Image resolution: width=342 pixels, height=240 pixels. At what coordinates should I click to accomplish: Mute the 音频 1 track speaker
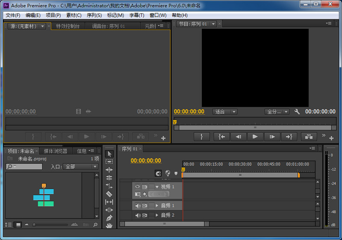point(138,206)
